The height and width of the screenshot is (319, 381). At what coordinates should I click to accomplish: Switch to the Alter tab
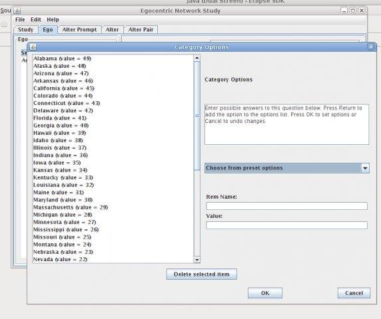[x=112, y=29]
